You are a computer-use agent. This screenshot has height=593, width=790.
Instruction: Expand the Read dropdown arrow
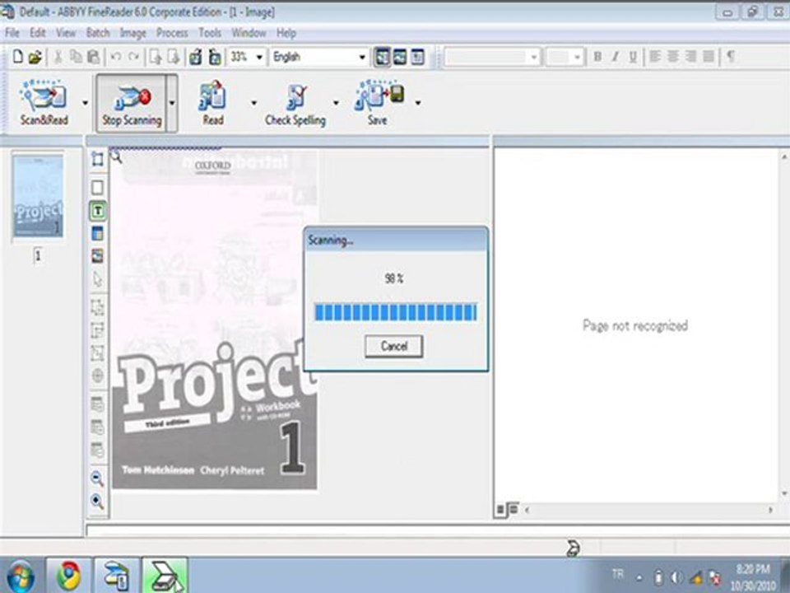[253, 103]
